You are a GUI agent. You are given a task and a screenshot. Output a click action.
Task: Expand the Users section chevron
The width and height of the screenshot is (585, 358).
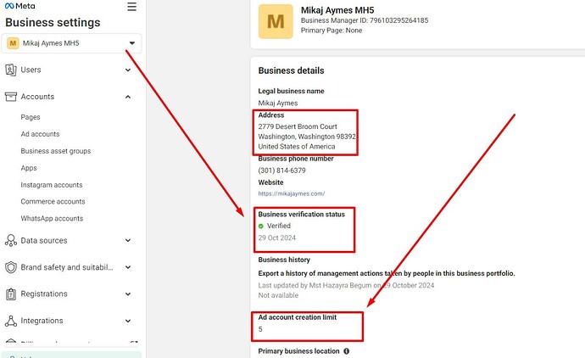click(x=128, y=70)
